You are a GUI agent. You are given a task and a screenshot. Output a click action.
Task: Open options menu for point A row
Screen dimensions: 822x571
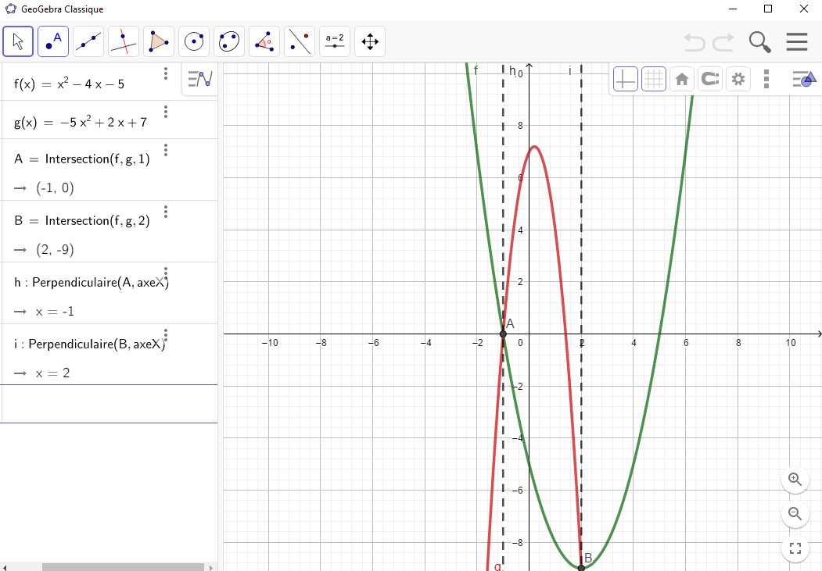[166, 151]
